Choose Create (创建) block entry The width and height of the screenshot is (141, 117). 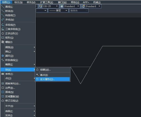point(53,70)
